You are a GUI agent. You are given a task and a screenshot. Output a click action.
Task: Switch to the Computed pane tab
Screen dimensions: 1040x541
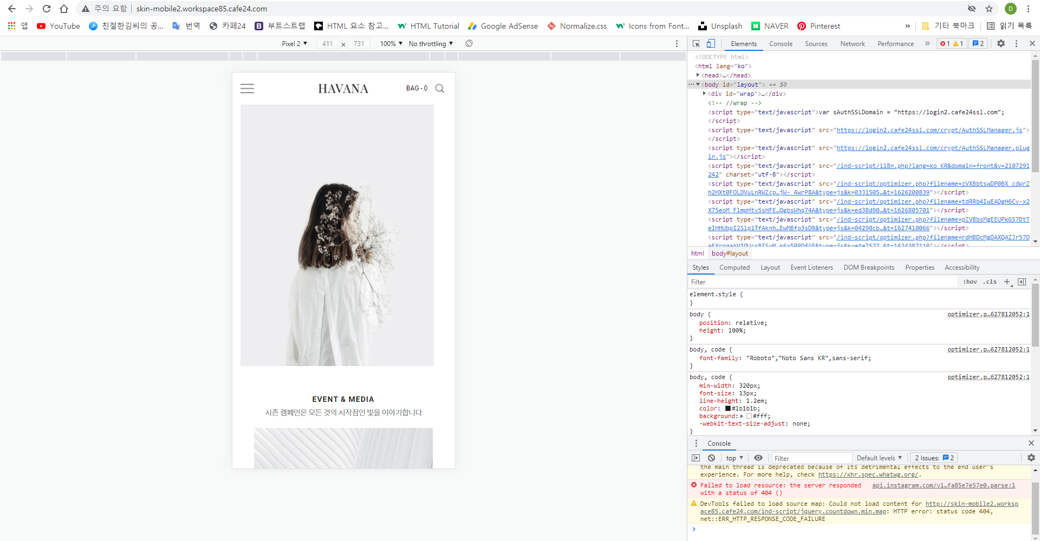pos(734,268)
